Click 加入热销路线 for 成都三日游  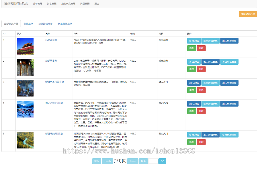[x=210, y=62]
